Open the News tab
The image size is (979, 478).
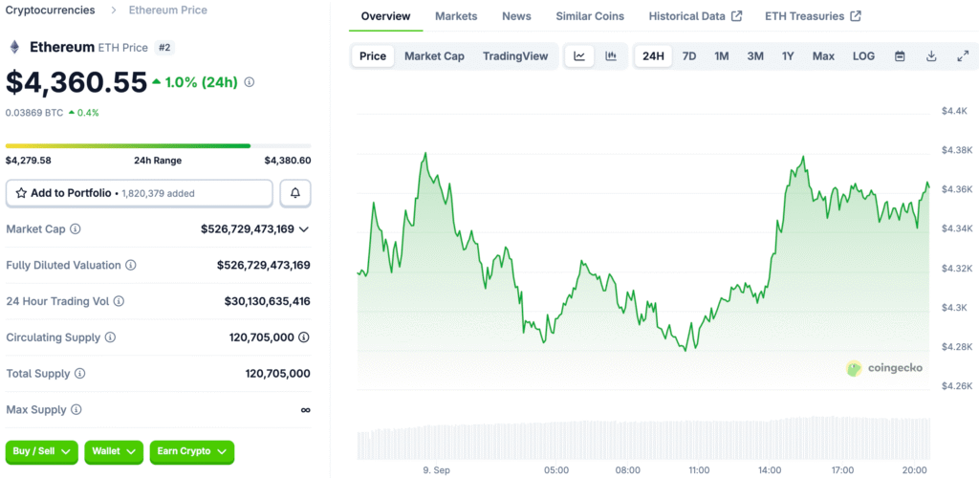(516, 16)
